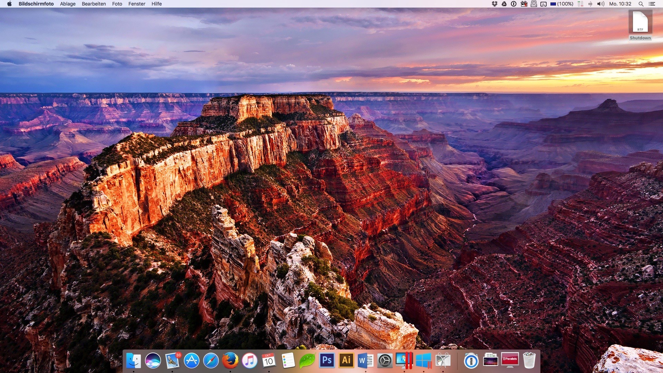Screen dimensions: 663x373
Task: Open Adobe Photoshop from the Dock
Action: (x=327, y=361)
